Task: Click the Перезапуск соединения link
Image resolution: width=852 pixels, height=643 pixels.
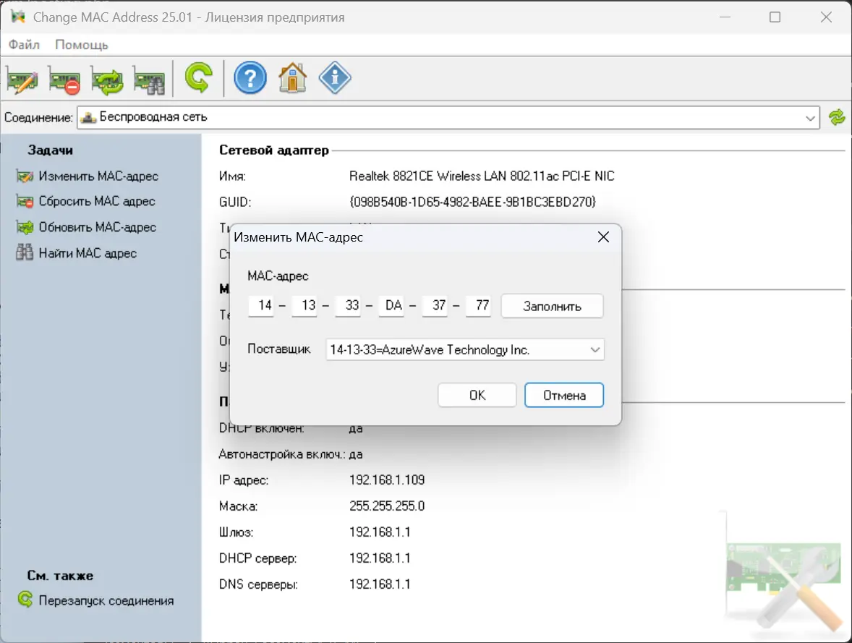Action: tap(106, 600)
